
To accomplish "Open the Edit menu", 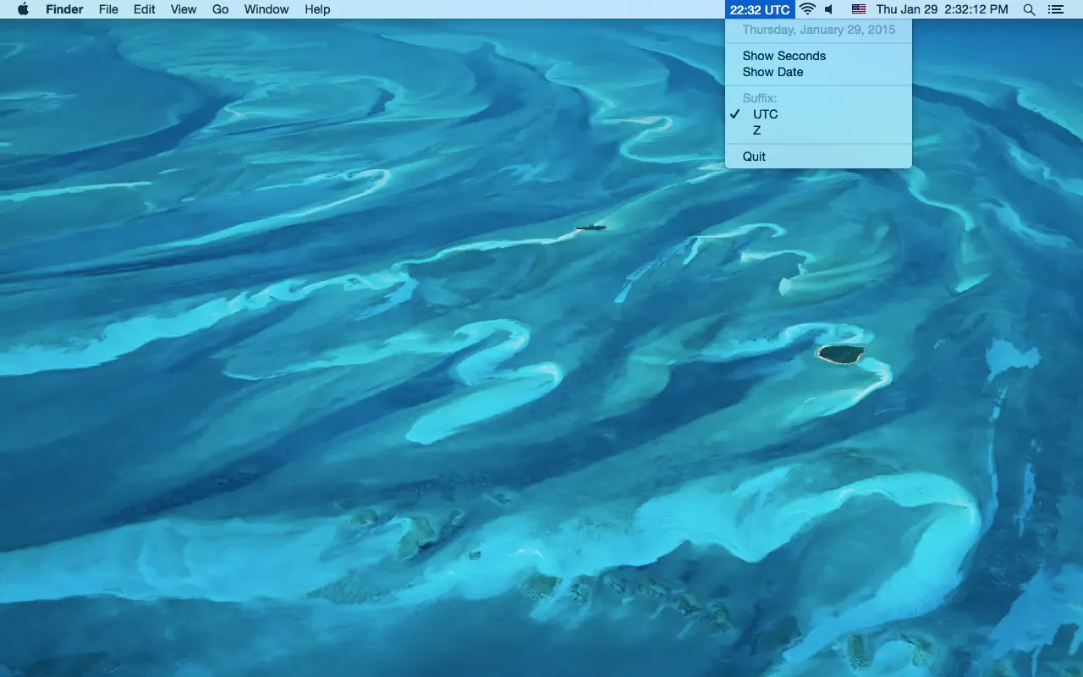I will (x=144, y=9).
